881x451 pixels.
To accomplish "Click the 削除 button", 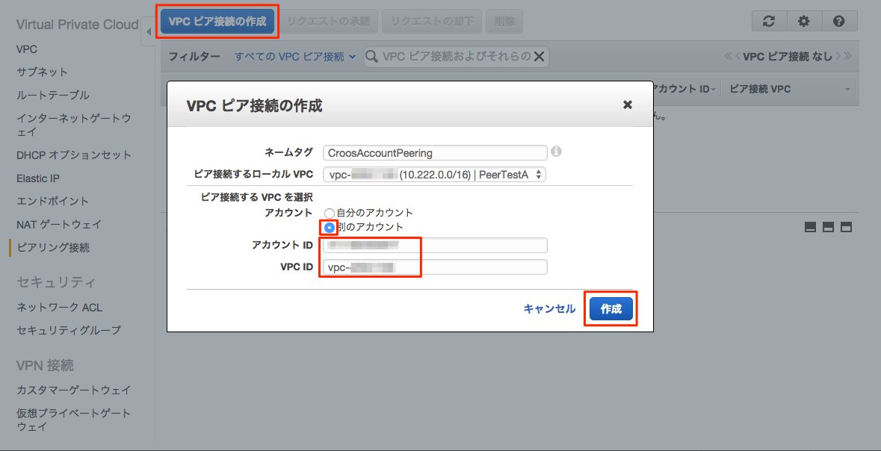I will (x=504, y=22).
